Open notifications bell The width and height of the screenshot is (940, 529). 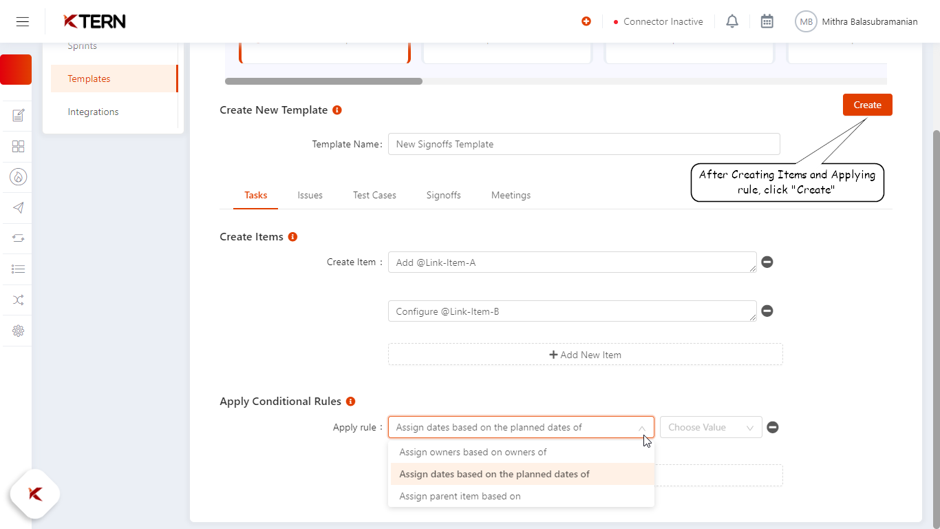(731, 21)
